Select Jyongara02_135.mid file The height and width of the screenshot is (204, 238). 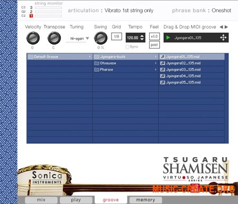pyautogui.click(x=191, y=63)
